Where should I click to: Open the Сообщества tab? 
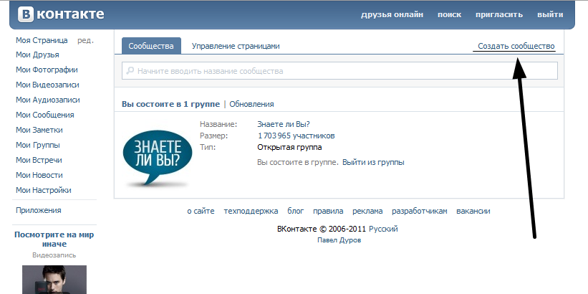[x=151, y=46]
